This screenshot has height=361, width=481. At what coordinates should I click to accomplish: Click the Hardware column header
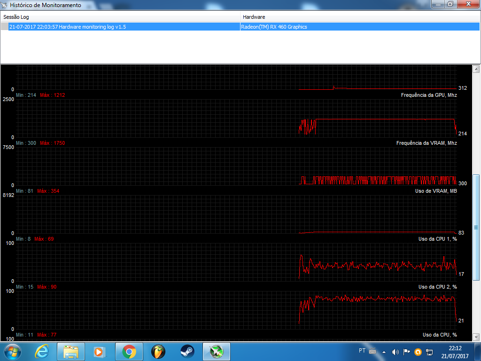pyautogui.click(x=360, y=17)
